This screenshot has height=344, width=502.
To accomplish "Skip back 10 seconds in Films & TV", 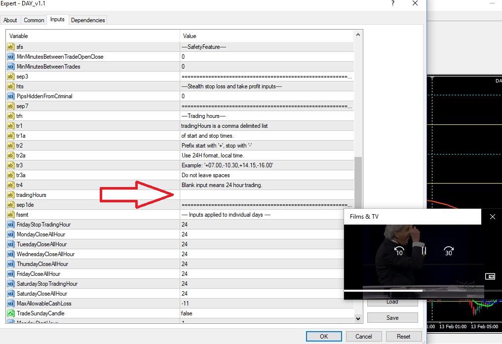I will (x=399, y=251).
